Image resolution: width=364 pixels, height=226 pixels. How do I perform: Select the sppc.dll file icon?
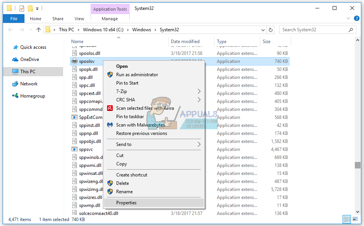pos(75,85)
